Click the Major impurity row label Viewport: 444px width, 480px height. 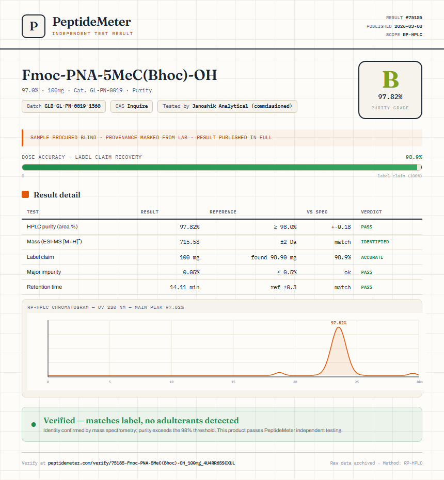[x=44, y=272]
